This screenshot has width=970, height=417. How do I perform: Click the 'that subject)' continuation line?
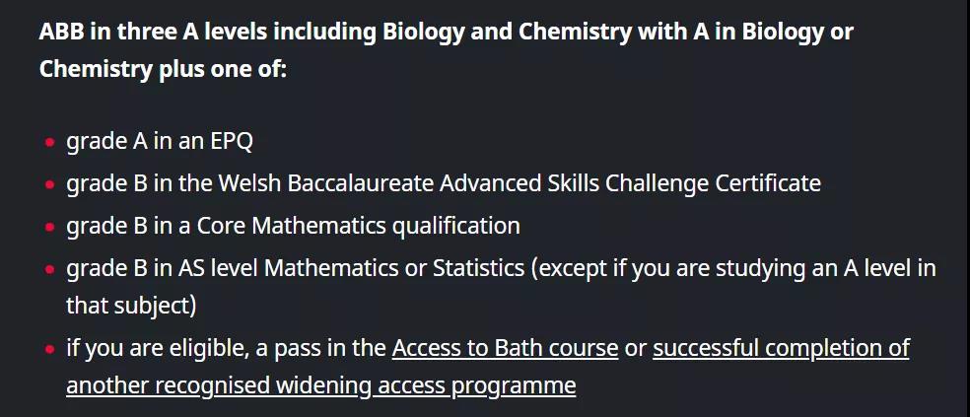click(131, 306)
